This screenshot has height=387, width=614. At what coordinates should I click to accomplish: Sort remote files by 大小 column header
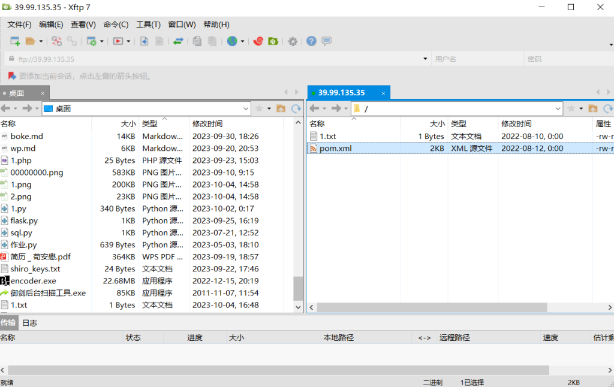tap(437, 123)
